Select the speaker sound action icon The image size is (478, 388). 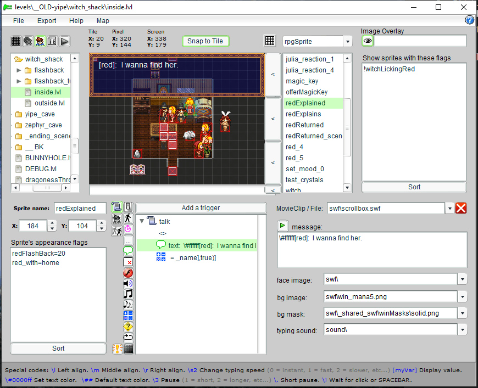[x=128, y=284]
